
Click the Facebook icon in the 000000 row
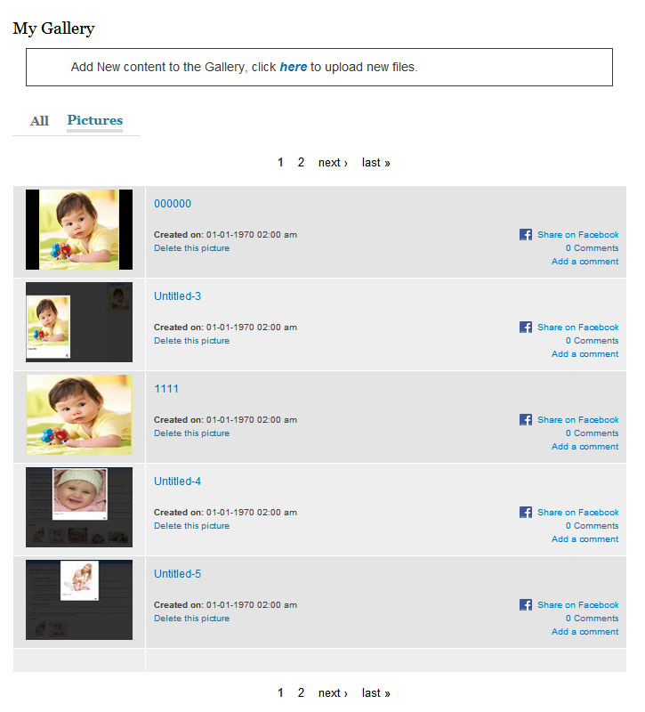tap(526, 234)
